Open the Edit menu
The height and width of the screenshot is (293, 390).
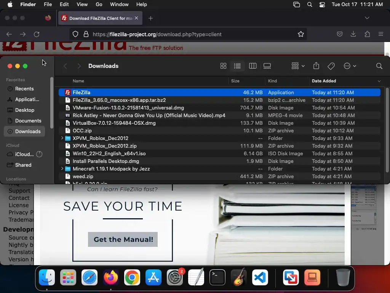coord(64,5)
